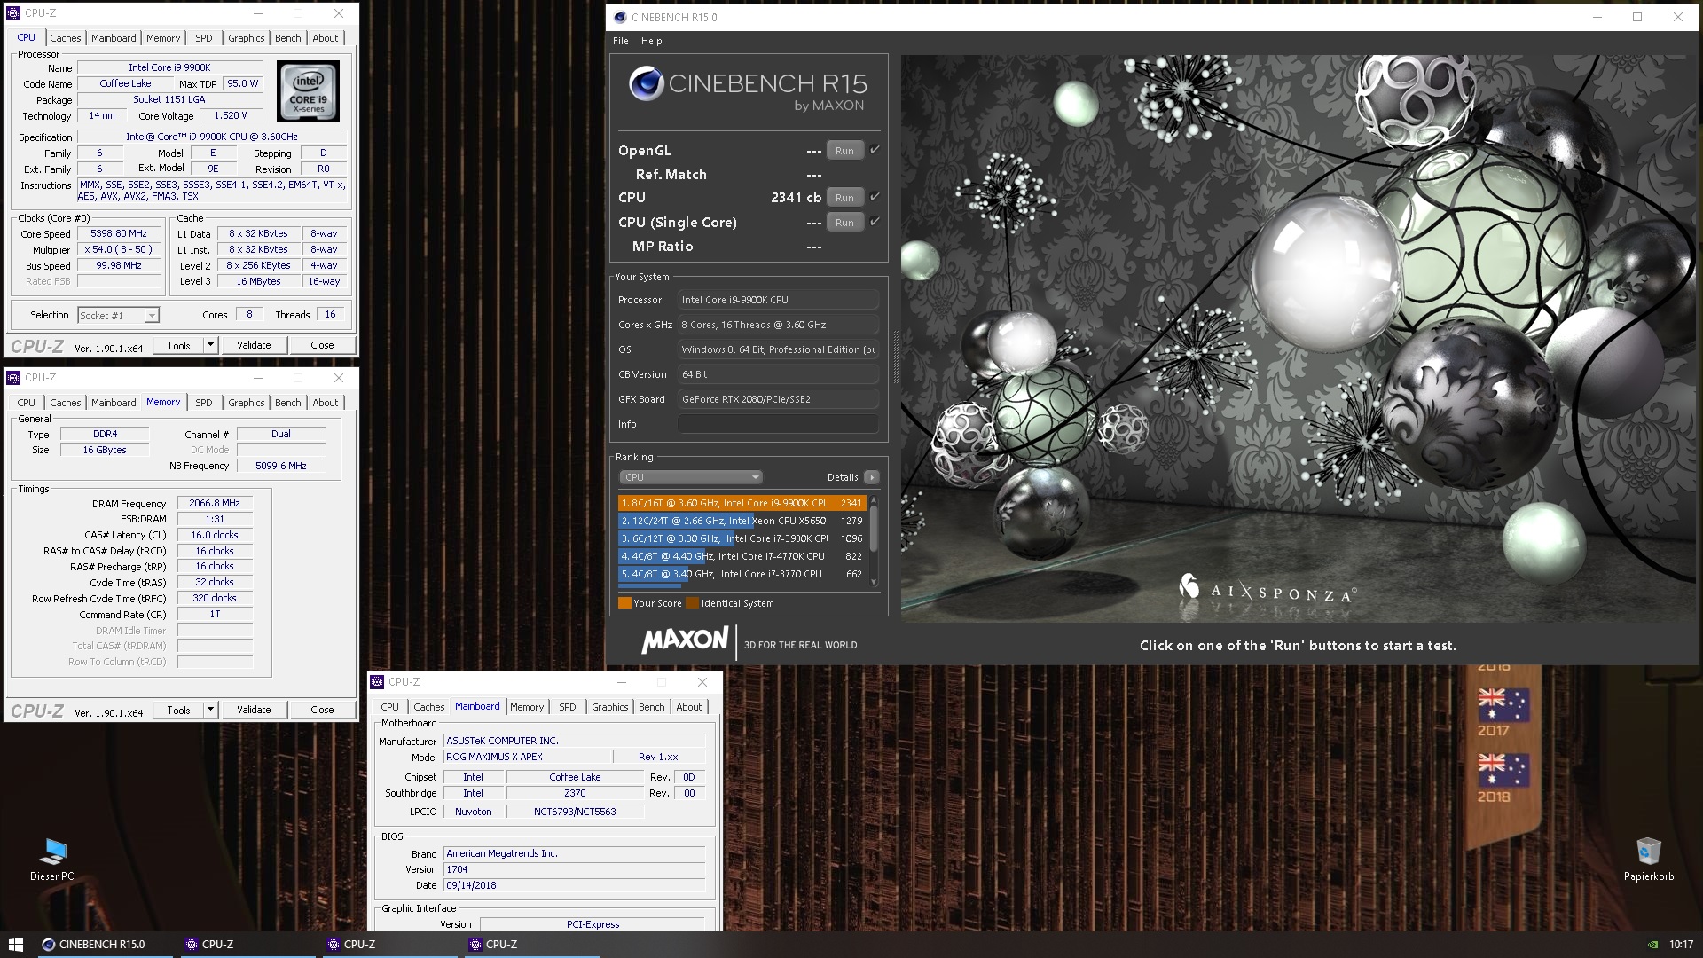Open Graphics tab in Mainboard CPU-Z window
Viewport: 1703px width, 958px height.
coord(610,707)
